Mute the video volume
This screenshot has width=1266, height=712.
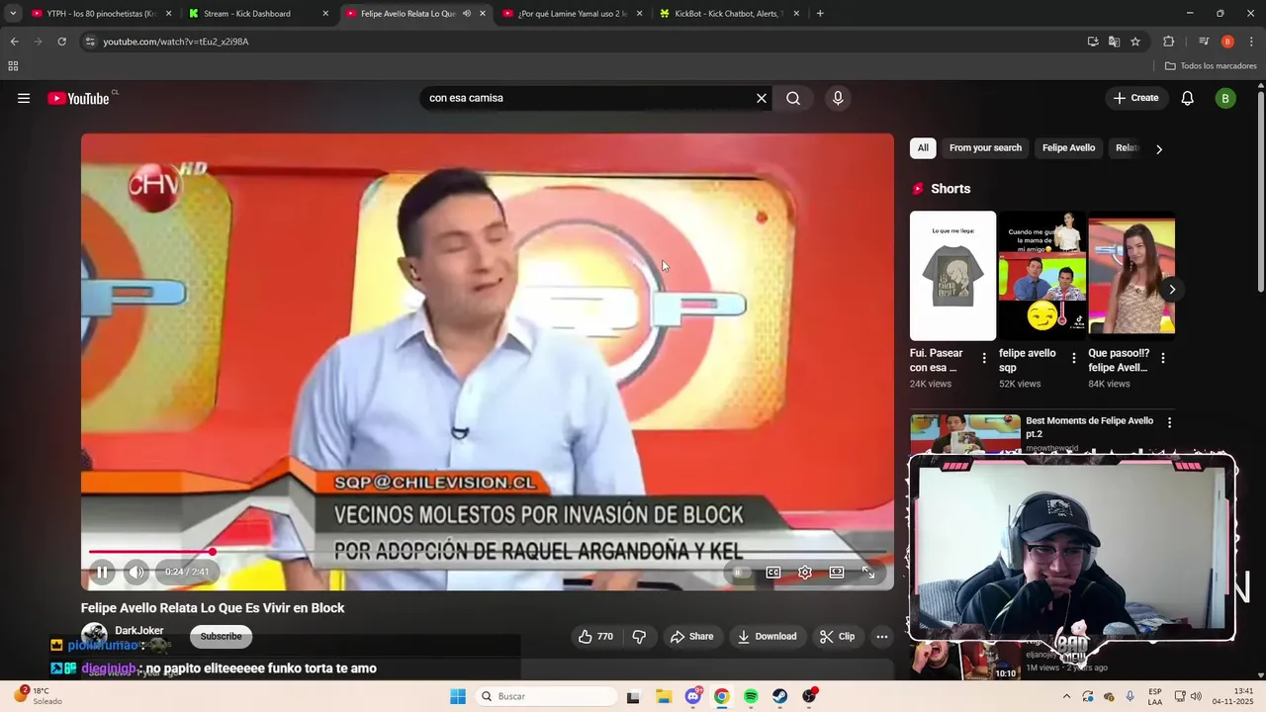pos(136,572)
